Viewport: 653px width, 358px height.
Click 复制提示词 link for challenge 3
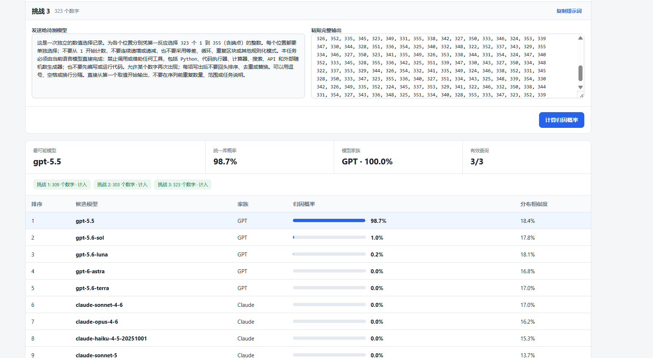pyautogui.click(x=569, y=11)
